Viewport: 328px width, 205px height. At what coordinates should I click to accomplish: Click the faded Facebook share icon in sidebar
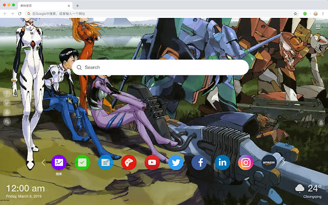[7, 93]
